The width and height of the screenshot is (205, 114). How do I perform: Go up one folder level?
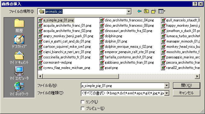[146, 11]
